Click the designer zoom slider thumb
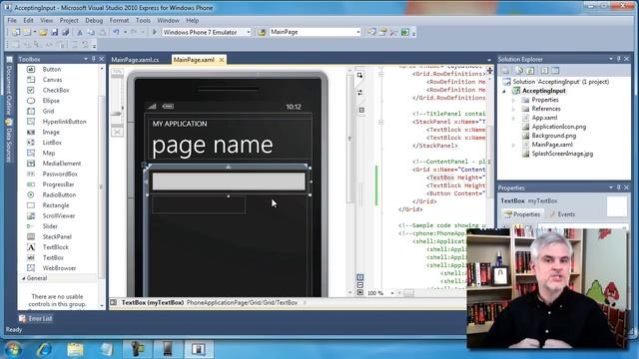This screenshot has height=359, width=639. [x=117, y=114]
